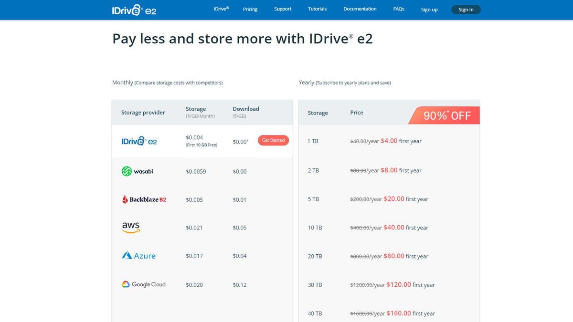The width and height of the screenshot is (573, 322).
Task: Click the Sign in button
Action: tap(466, 10)
